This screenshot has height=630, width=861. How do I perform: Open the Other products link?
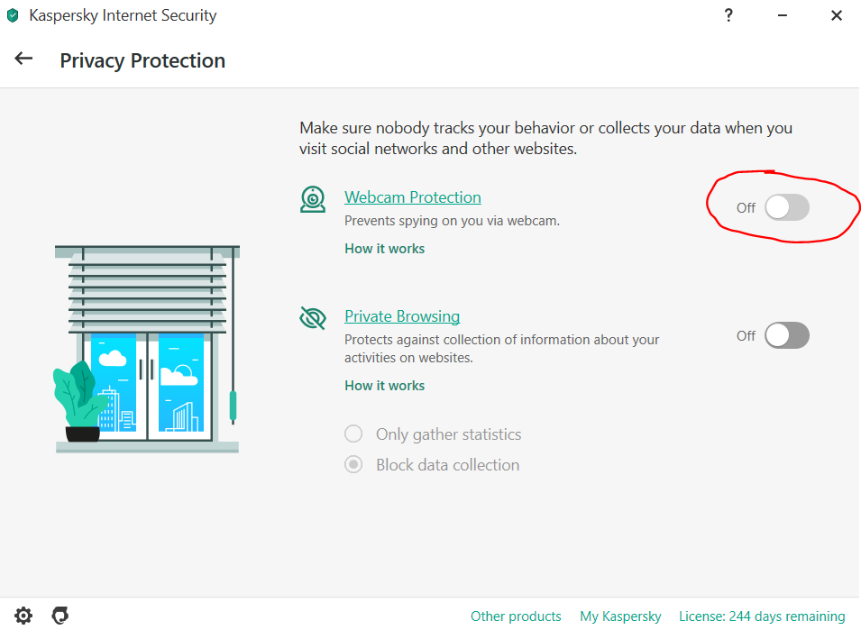click(x=516, y=616)
